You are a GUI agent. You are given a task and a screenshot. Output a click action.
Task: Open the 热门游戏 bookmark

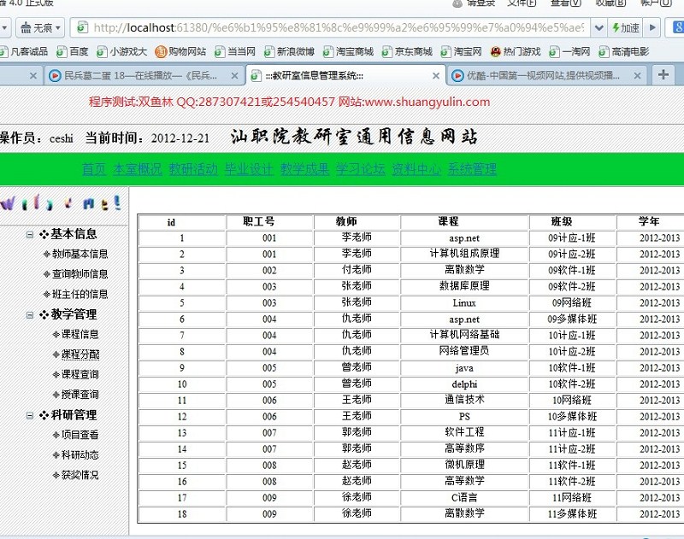tap(516, 52)
